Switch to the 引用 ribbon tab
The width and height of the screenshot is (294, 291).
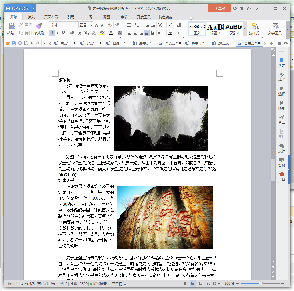[71, 17]
